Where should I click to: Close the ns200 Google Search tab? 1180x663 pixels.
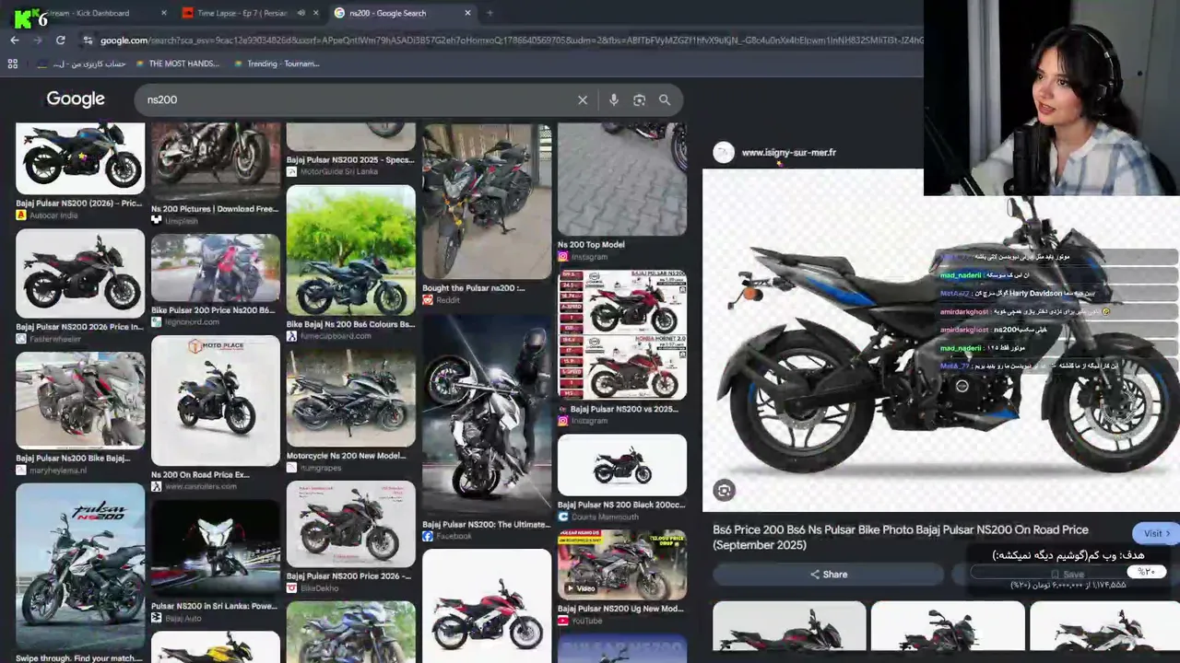click(x=467, y=13)
